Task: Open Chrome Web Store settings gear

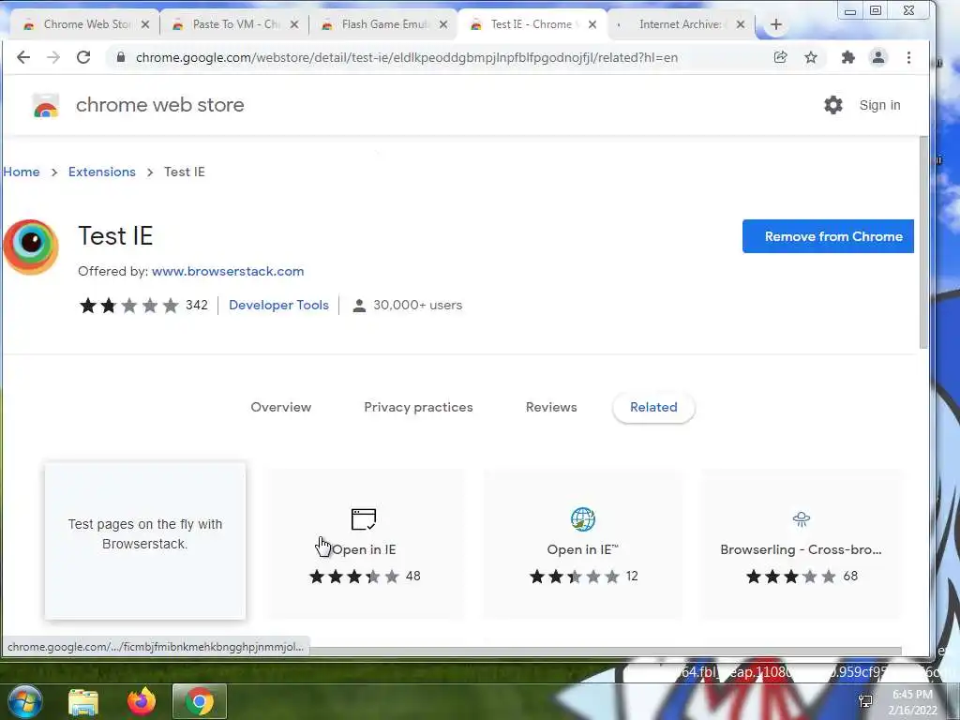Action: click(x=832, y=105)
